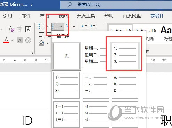The height and width of the screenshot is (128, 172).
Task: Click the enclose characters (字) icon
Action: pos(28,40)
